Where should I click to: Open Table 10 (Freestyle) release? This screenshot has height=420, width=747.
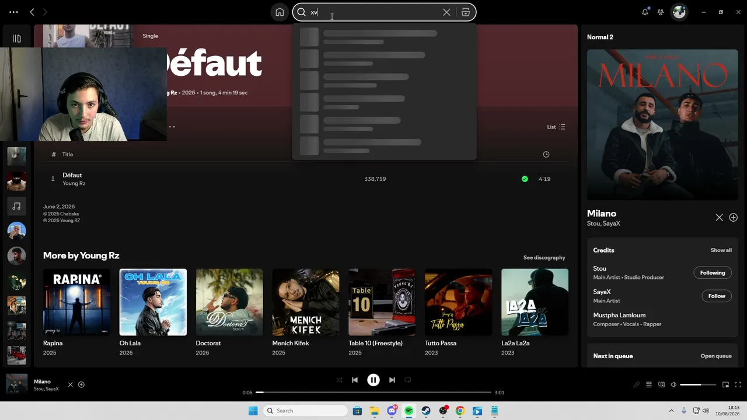[382, 302]
